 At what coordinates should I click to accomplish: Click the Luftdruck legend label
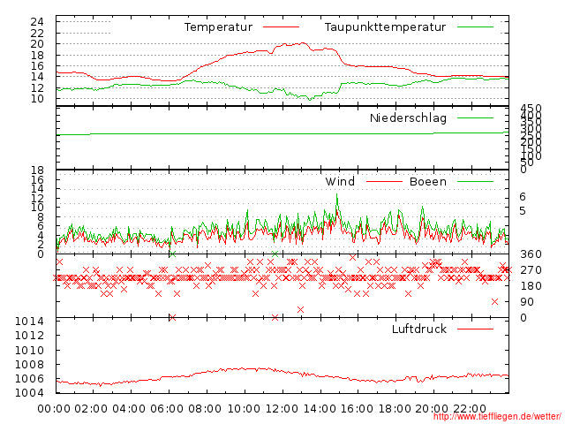(x=419, y=329)
